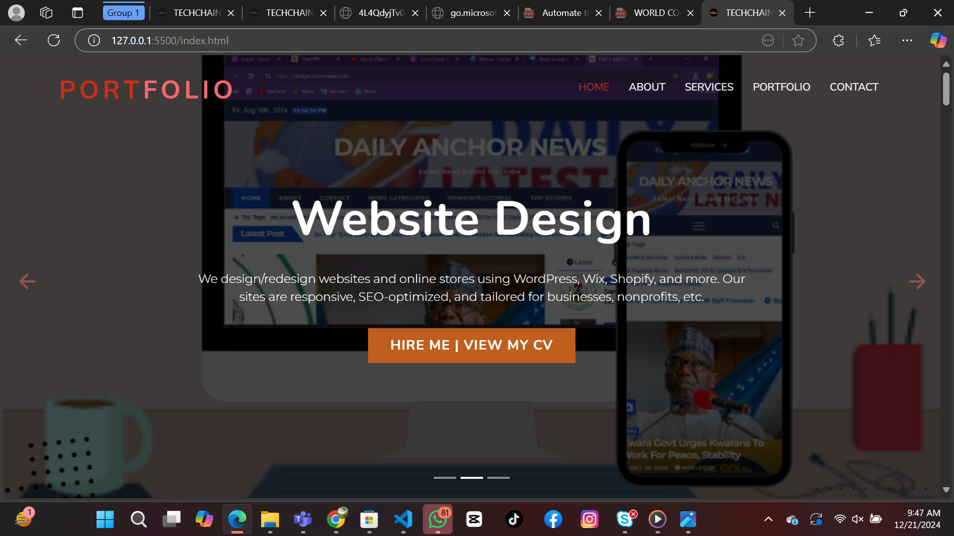Open Copilot from the browser toolbar
This screenshot has height=536, width=954.
coord(937,40)
